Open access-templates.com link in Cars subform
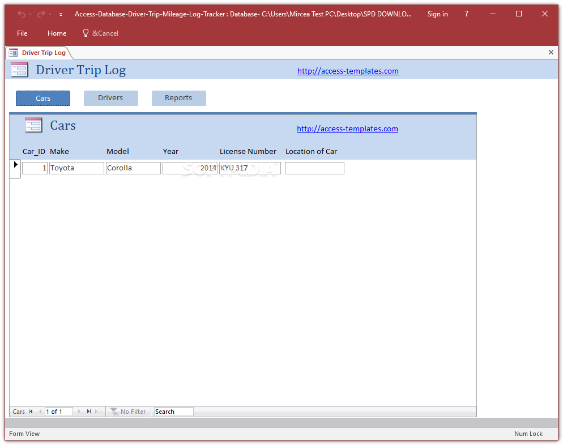The width and height of the screenshot is (563, 445). tap(347, 129)
